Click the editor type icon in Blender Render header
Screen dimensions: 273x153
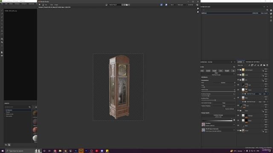[x=40, y=5]
